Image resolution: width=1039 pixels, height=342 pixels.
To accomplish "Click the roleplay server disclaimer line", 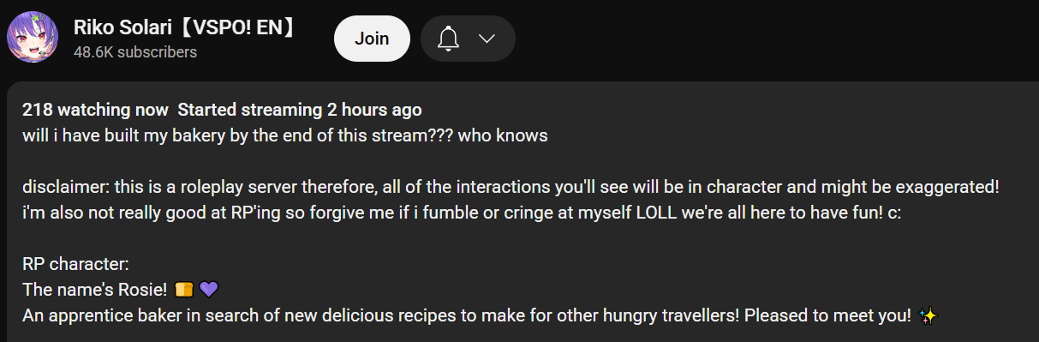I will click(511, 187).
